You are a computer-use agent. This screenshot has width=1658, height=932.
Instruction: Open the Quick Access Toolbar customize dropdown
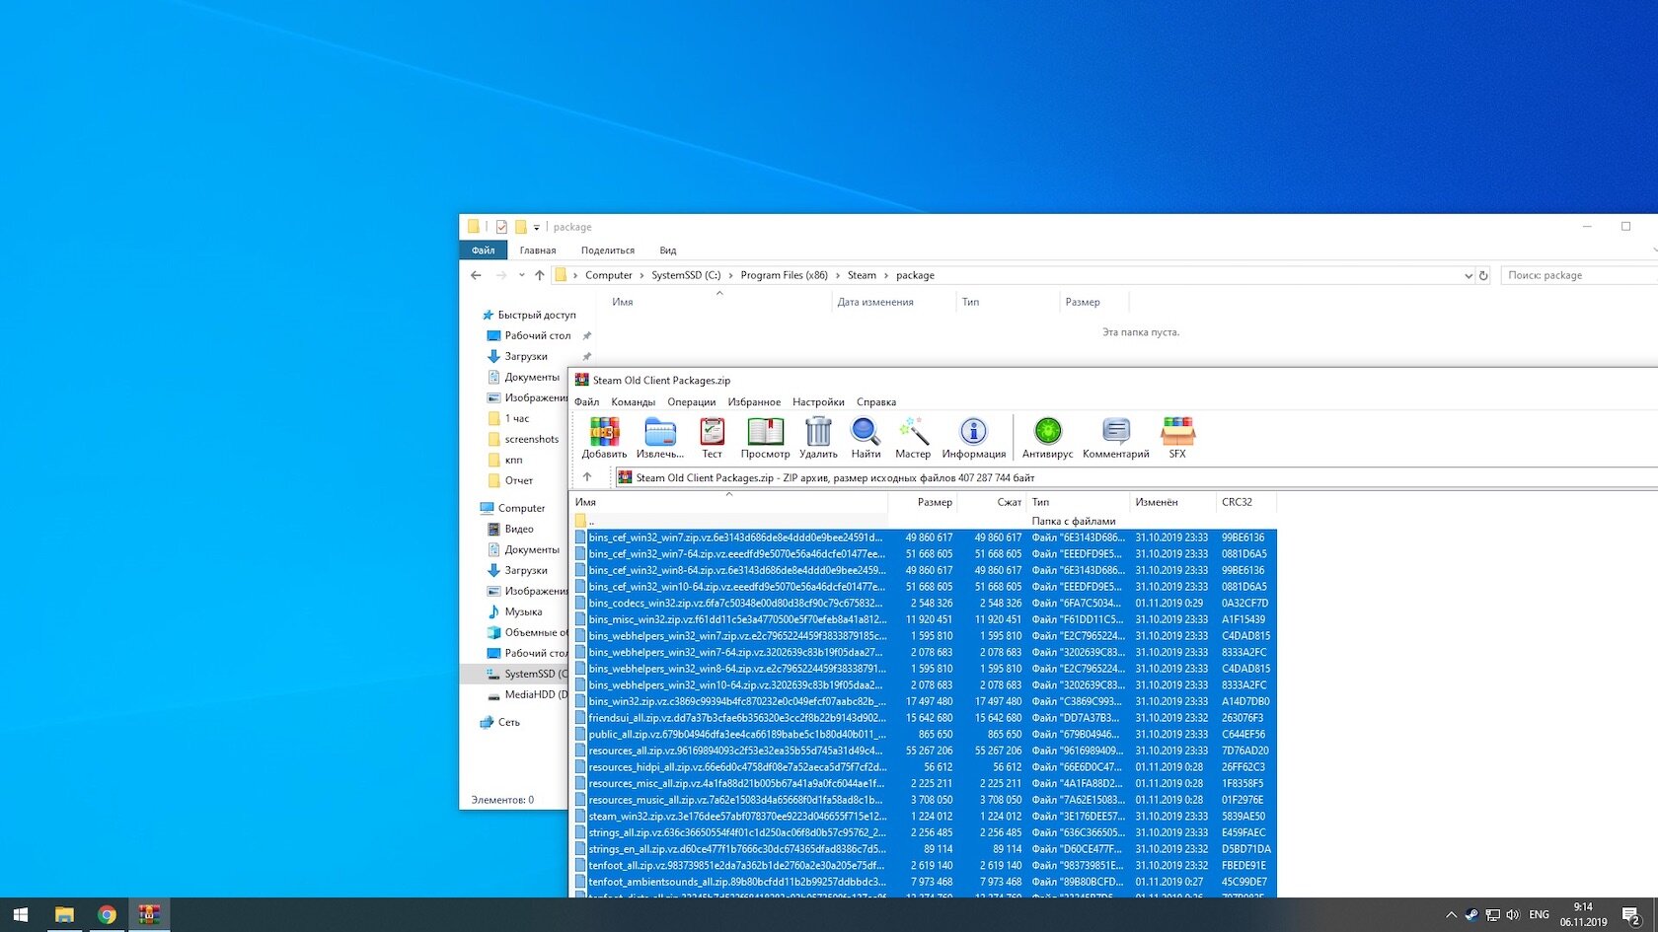(537, 227)
